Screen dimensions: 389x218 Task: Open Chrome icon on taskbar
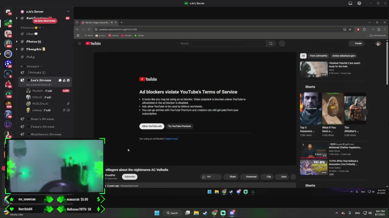pos(214,213)
